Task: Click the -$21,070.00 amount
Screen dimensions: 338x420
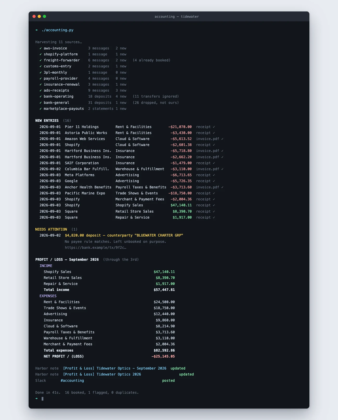Action: pyautogui.click(x=180, y=127)
